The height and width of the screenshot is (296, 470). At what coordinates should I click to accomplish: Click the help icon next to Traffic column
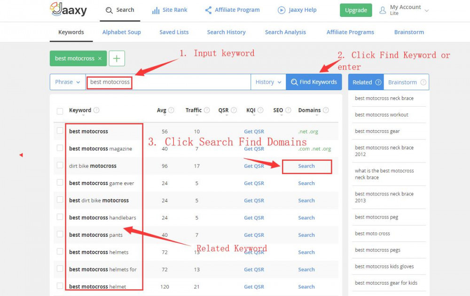pos(207,110)
